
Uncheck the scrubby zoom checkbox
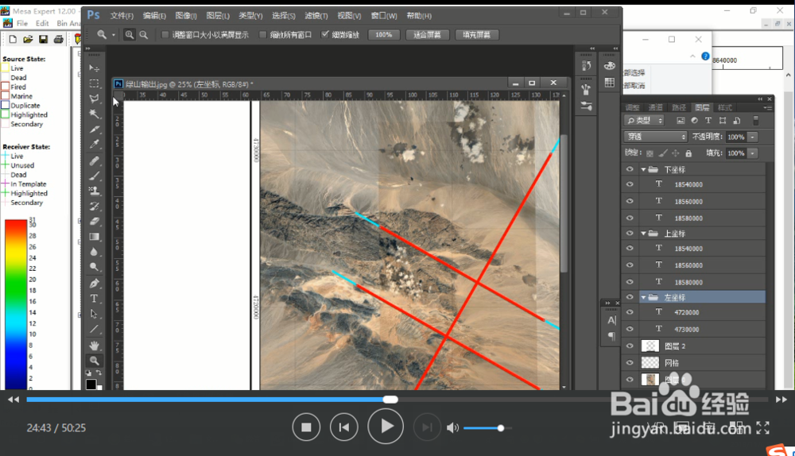click(x=325, y=34)
